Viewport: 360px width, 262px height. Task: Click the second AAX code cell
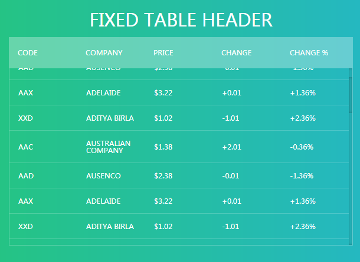pyautogui.click(x=25, y=201)
